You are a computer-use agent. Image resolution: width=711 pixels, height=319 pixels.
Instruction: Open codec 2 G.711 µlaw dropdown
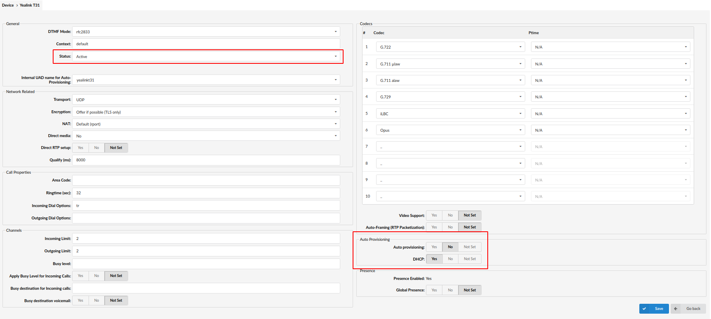(450, 64)
